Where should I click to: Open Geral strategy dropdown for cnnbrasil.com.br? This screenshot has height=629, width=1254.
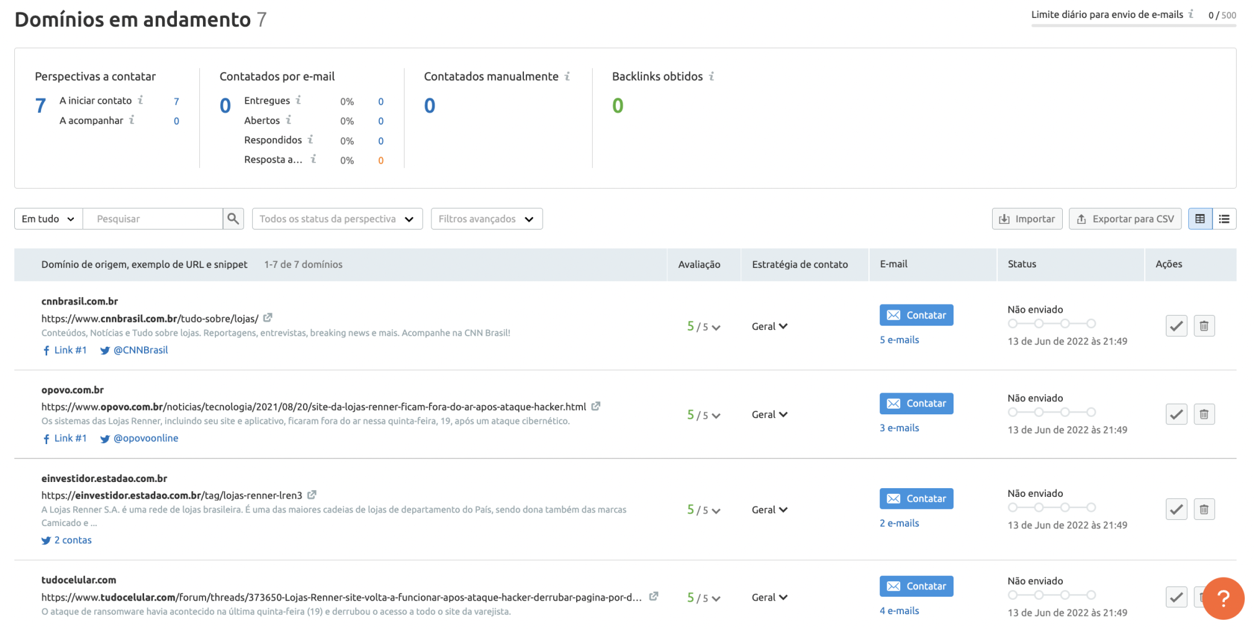(770, 326)
